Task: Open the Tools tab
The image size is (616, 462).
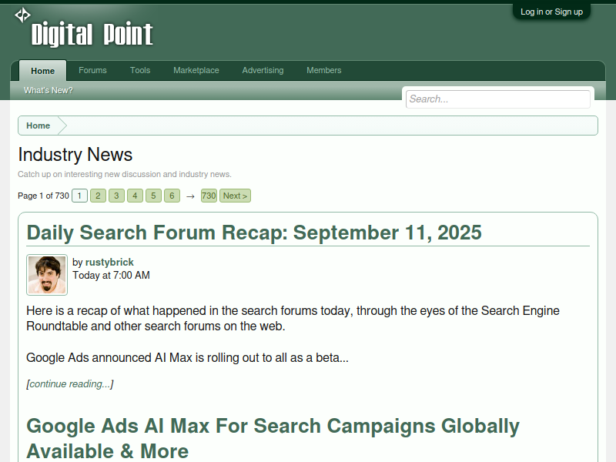Action: click(140, 70)
